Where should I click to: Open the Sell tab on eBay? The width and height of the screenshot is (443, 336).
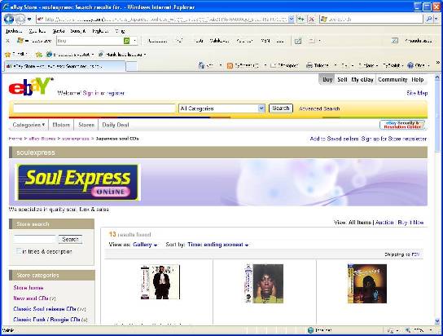pos(342,80)
